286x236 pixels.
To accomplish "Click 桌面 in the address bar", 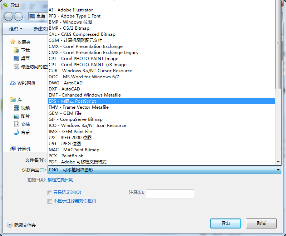I will 40,16.
